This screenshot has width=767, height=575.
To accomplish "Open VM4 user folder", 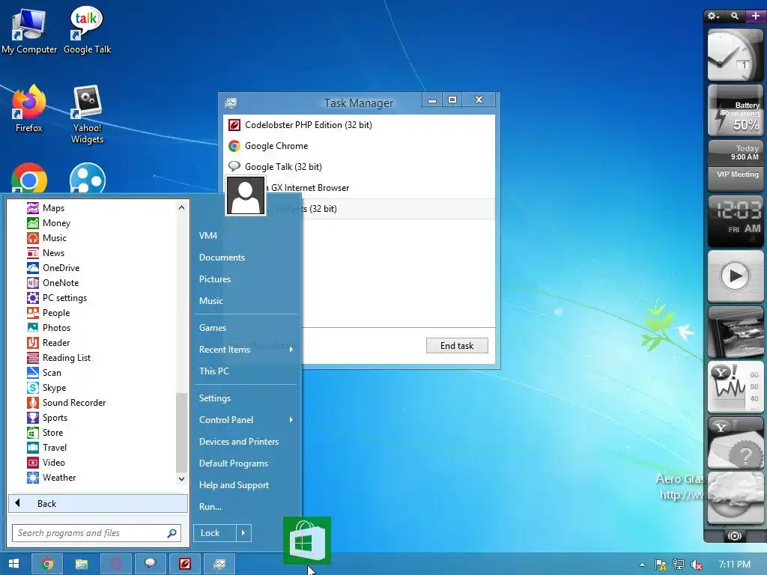I will (208, 236).
